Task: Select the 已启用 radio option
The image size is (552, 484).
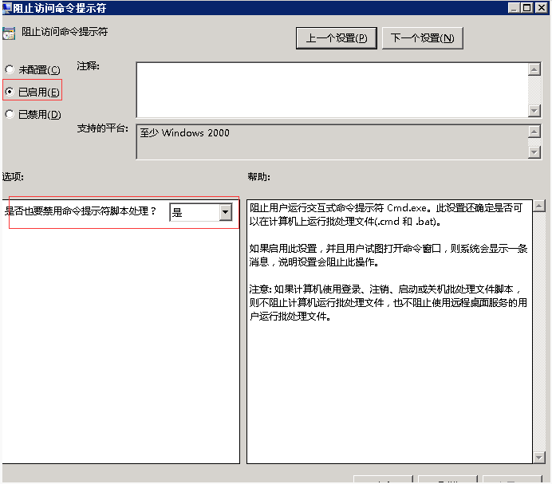Action: point(10,92)
